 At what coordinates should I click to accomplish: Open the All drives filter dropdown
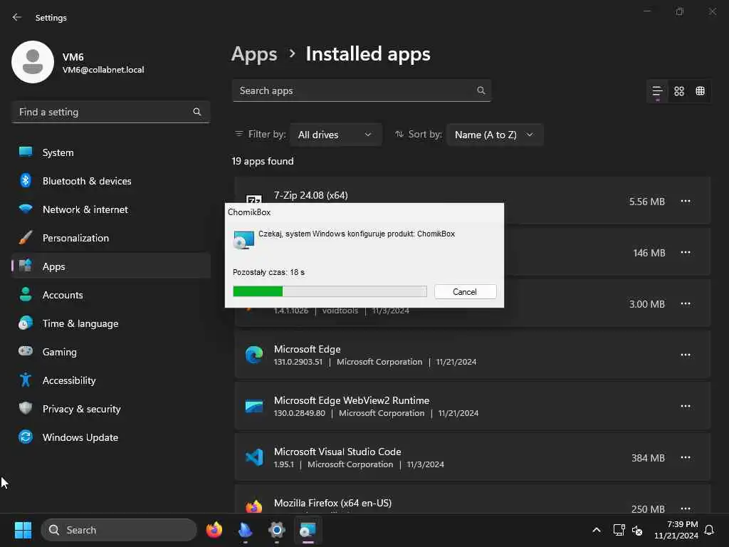pyautogui.click(x=336, y=135)
